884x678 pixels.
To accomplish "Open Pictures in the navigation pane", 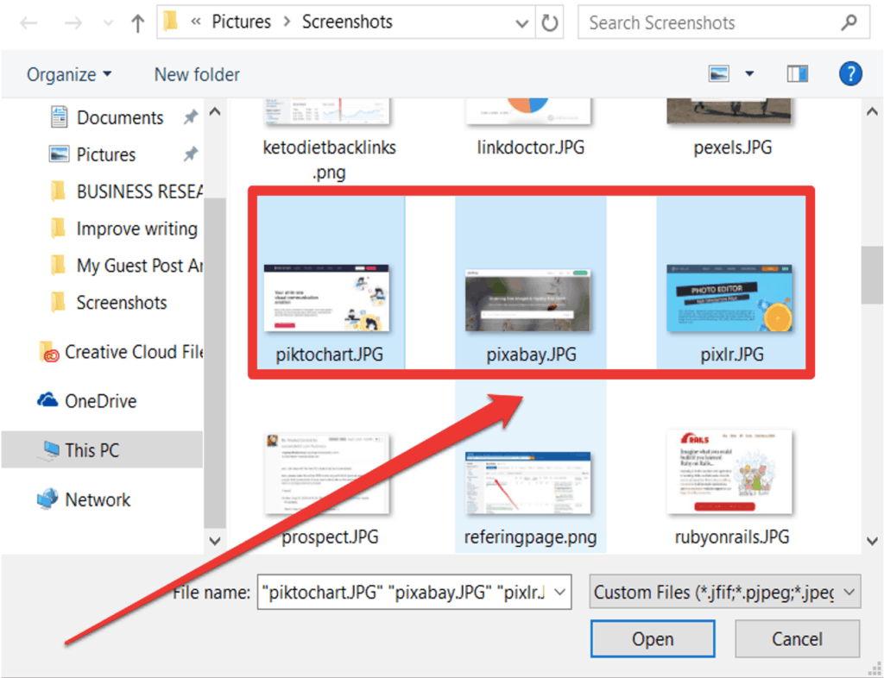I will [x=106, y=154].
